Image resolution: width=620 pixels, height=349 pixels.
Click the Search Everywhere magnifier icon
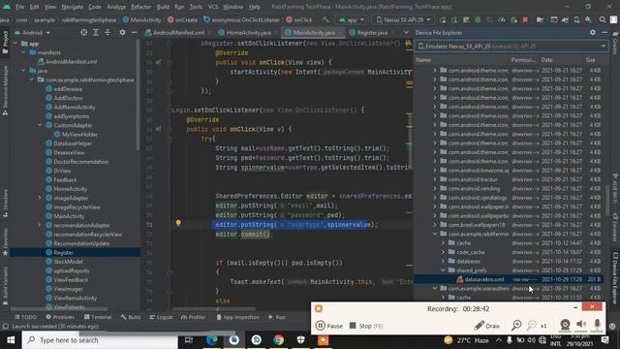pos(603,19)
